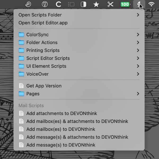Select Add attachments to DEVONthink

79,113
